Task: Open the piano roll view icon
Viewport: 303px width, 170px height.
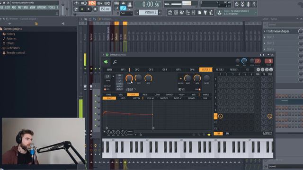Action: (182, 13)
